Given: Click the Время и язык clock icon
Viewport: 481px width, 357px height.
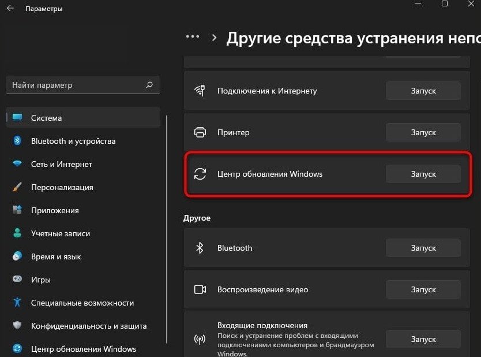Looking at the screenshot, I should click(x=17, y=256).
